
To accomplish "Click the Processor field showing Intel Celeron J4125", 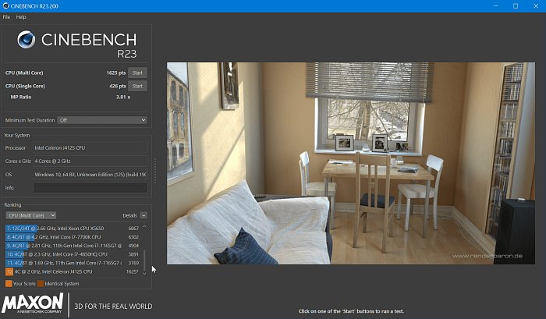I will click(90, 147).
